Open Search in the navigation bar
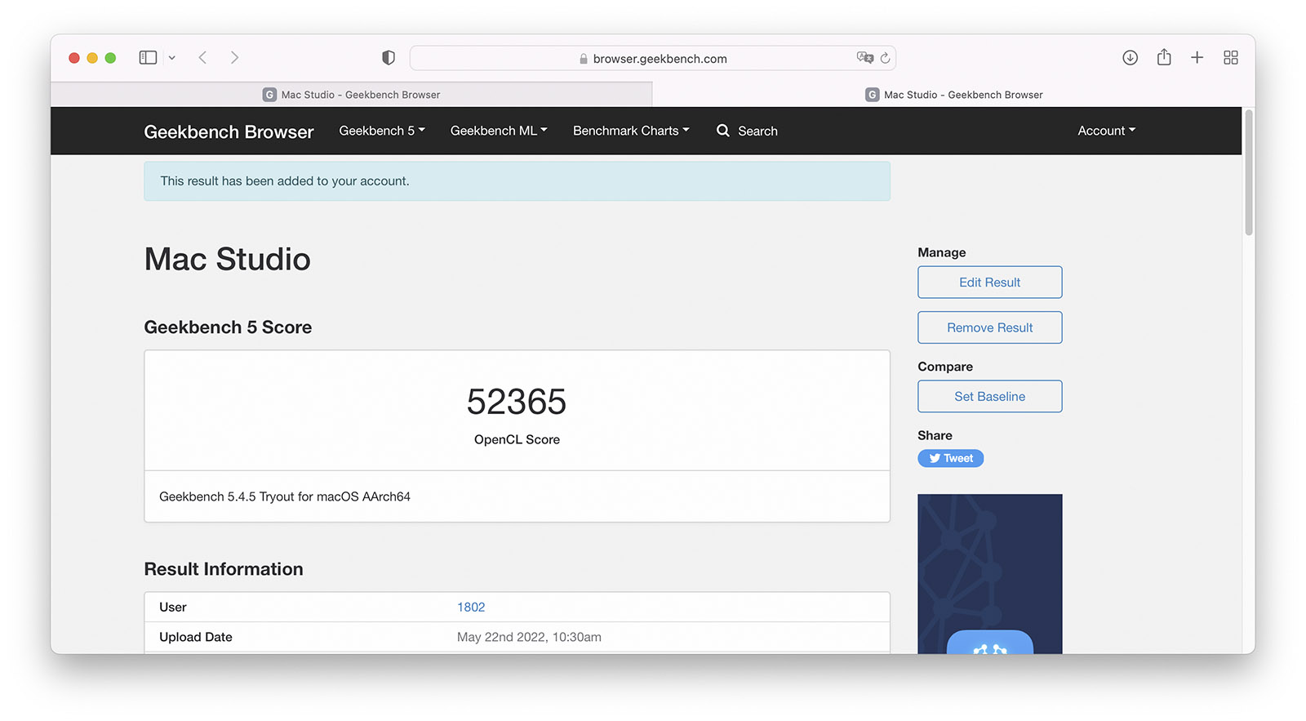The width and height of the screenshot is (1306, 721). tap(747, 131)
